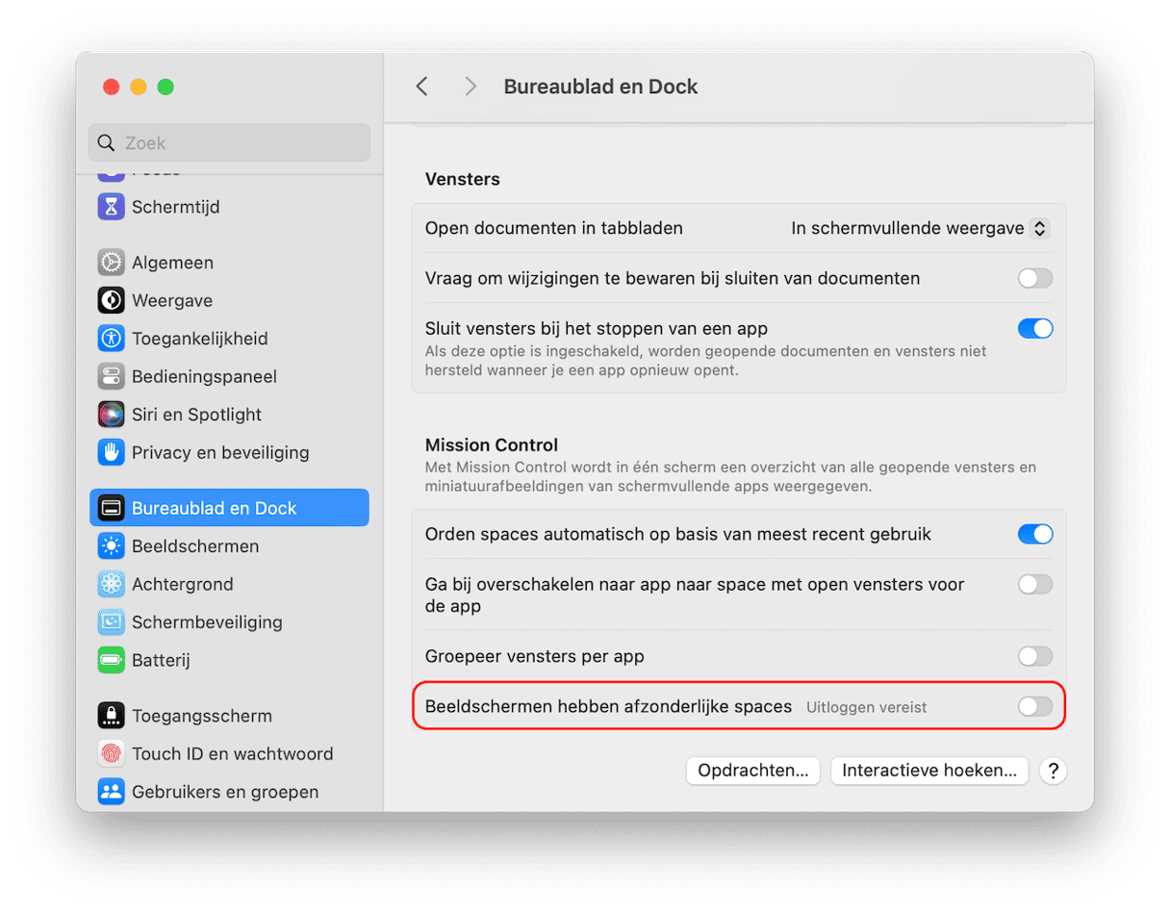Click the Zoek search field

tap(229, 142)
